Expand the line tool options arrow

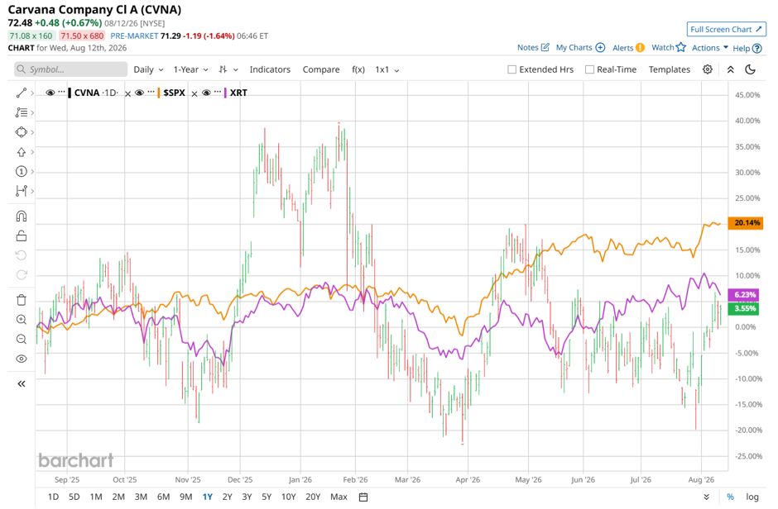32,93
